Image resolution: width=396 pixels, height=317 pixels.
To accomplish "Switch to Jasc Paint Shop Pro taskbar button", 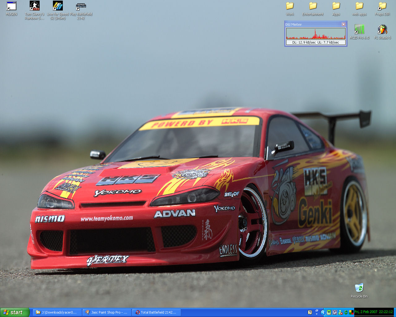I will tap(107, 312).
